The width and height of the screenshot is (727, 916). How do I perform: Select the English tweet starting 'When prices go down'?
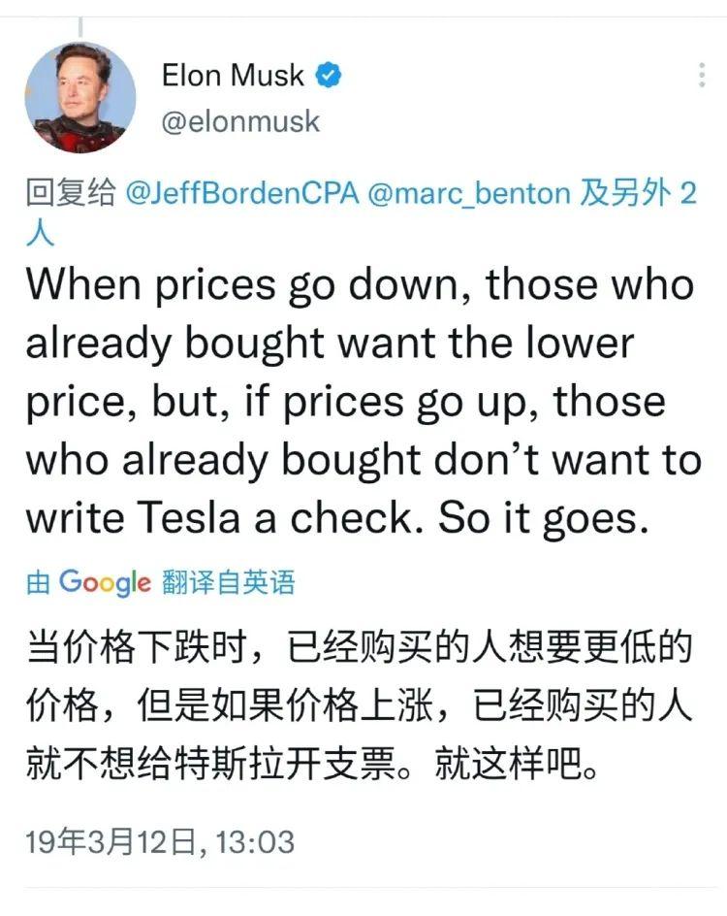pyautogui.click(x=363, y=402)
